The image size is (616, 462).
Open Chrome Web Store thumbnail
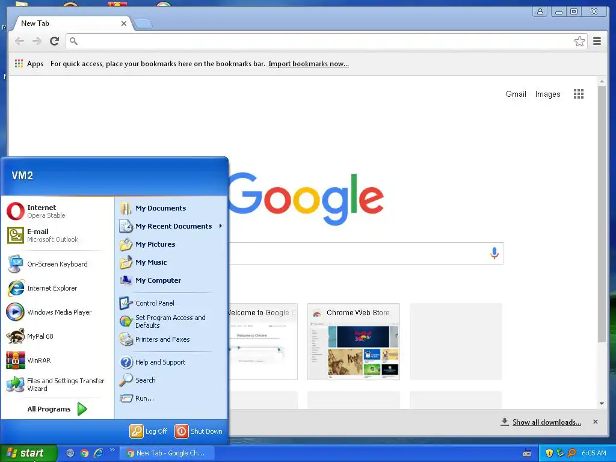(x=354, y=342)
